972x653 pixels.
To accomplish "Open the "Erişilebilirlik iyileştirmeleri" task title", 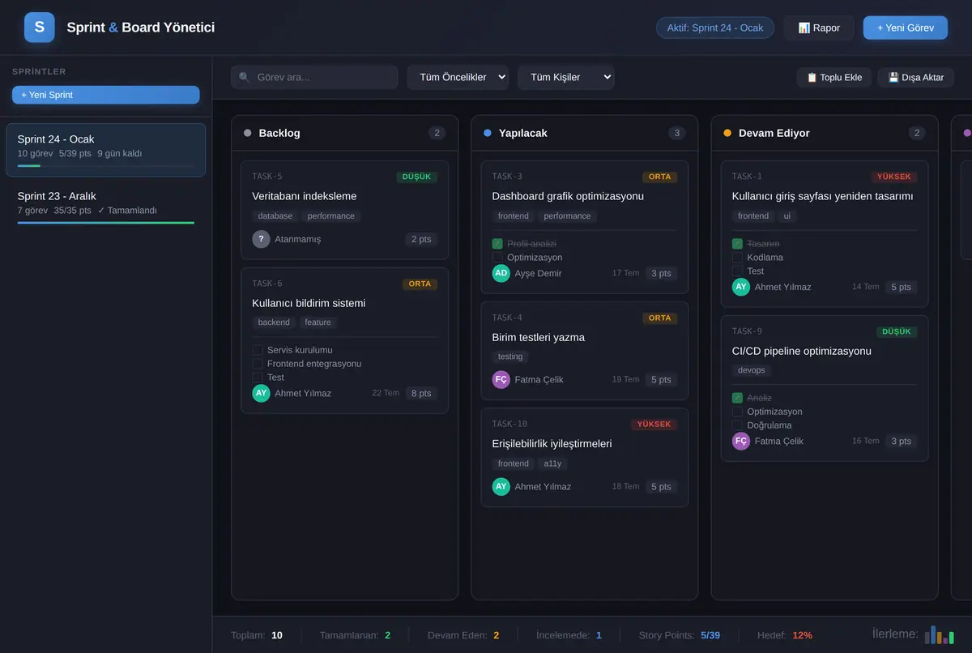I will [552, 443].
